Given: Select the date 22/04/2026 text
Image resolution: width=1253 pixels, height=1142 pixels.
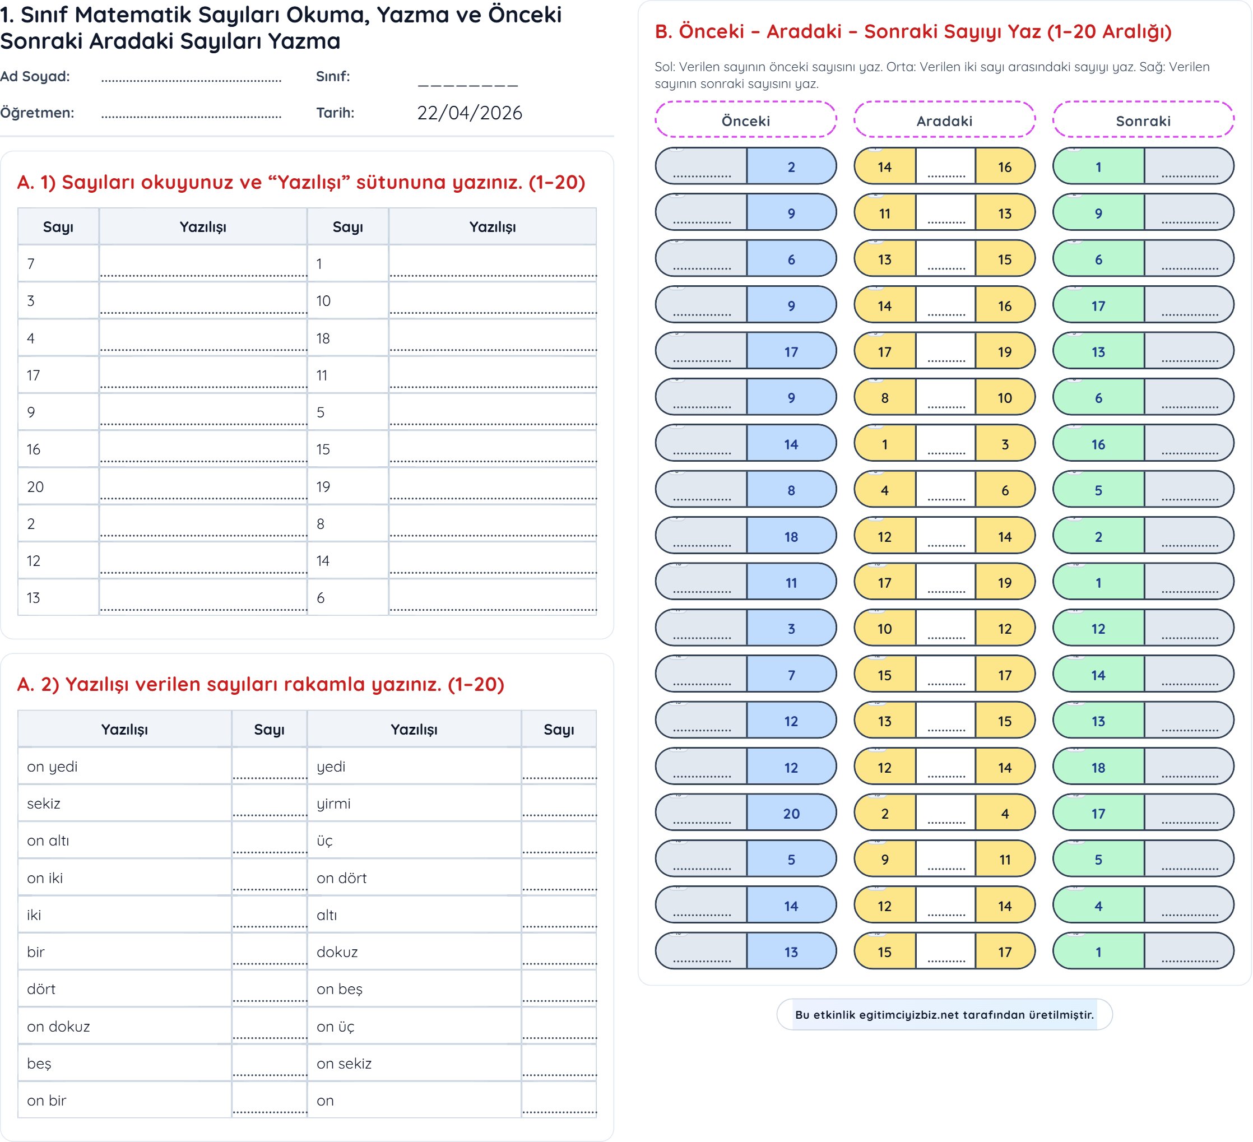Looking at the screenshot, I should [x=469, y=113].
